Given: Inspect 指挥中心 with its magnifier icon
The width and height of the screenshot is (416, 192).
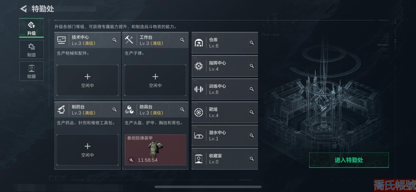Looking at the screenshot, I should point(252,66).
